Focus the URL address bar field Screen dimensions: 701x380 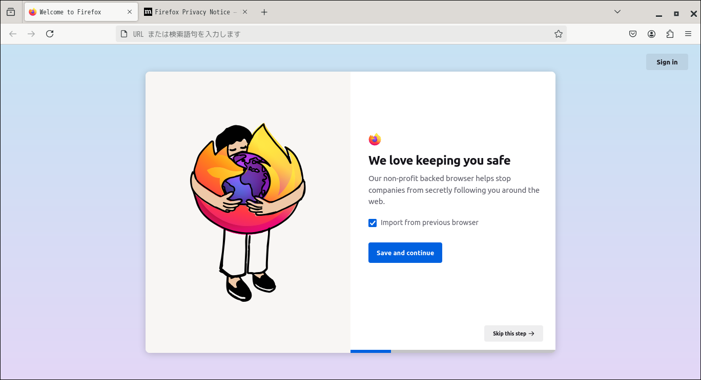click(338, 34)
